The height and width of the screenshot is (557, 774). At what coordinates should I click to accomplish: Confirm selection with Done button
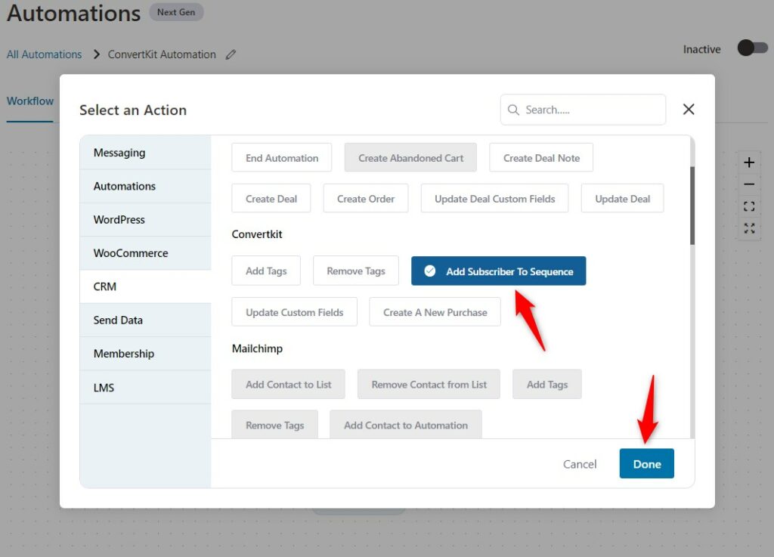tap(647, 464)
